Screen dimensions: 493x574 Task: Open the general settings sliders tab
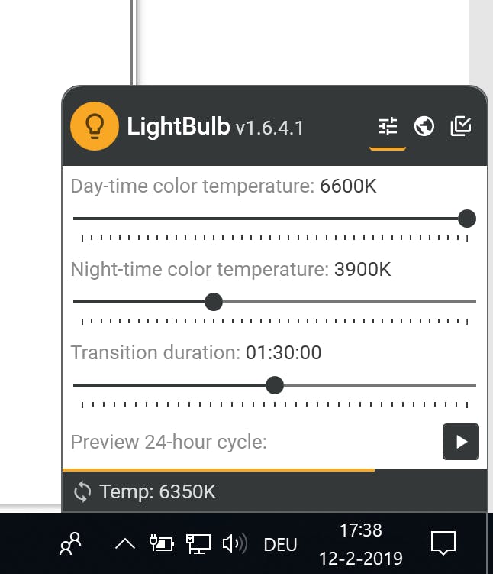coord(388,126)
